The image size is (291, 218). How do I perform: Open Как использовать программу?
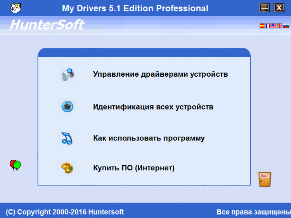(149, 138)
